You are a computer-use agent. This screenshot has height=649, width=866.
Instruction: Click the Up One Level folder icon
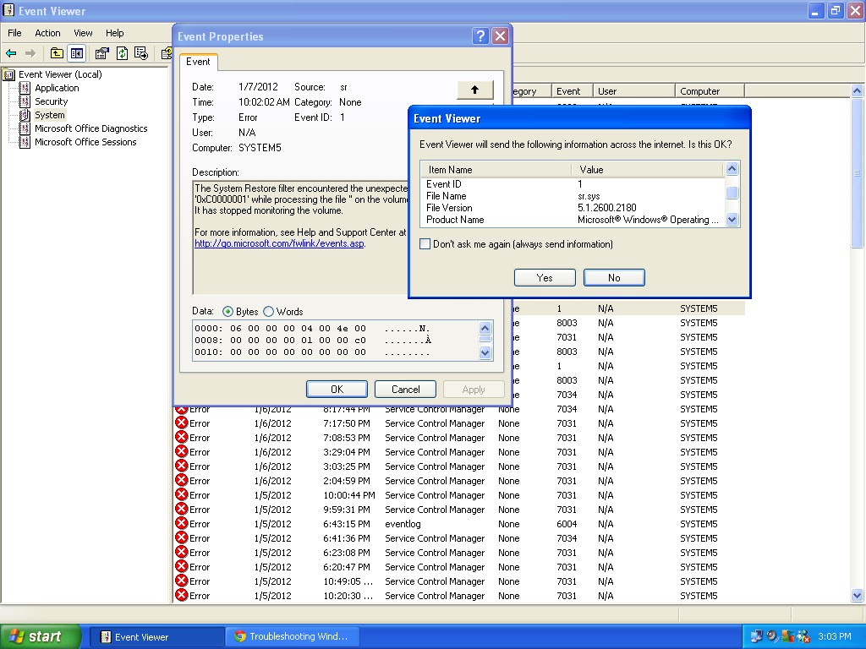[57, 53]
